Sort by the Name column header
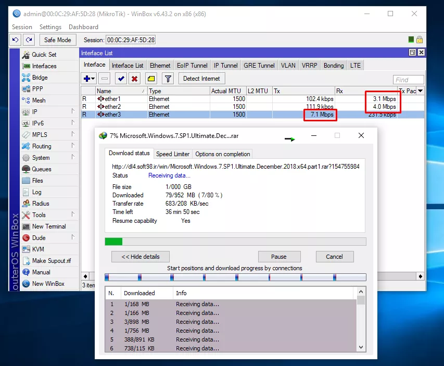The width and height of the screenshot is (444, 366). [x=121, y=91]
